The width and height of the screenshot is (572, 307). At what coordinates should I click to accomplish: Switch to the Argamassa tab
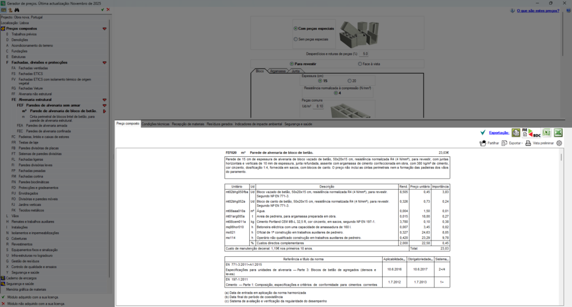tap(278, 71)
